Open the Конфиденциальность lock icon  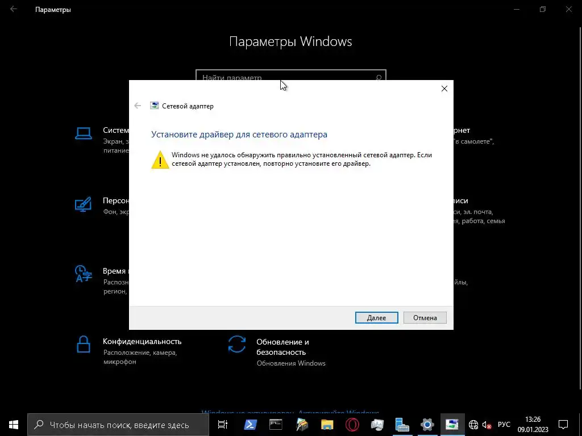(83, 344)
